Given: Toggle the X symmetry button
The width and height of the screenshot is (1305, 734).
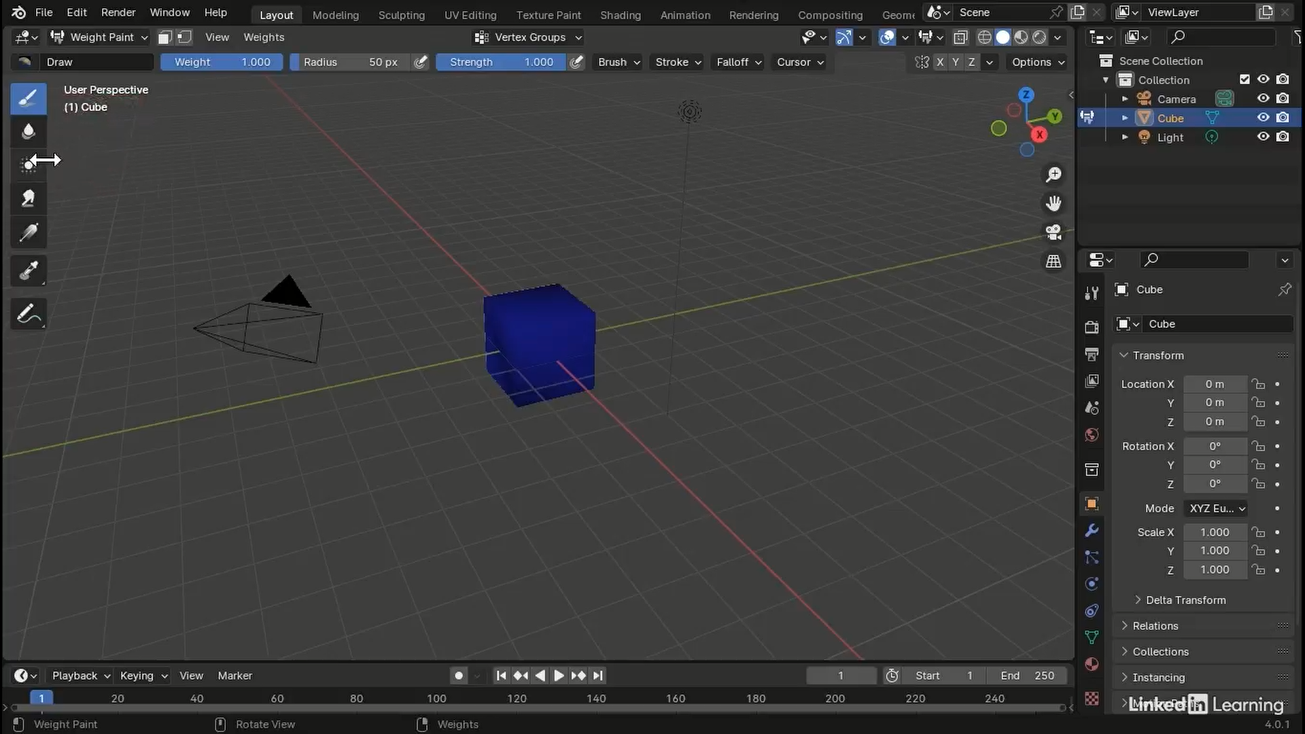Looking at the screenshot, I should coord(940,62).
